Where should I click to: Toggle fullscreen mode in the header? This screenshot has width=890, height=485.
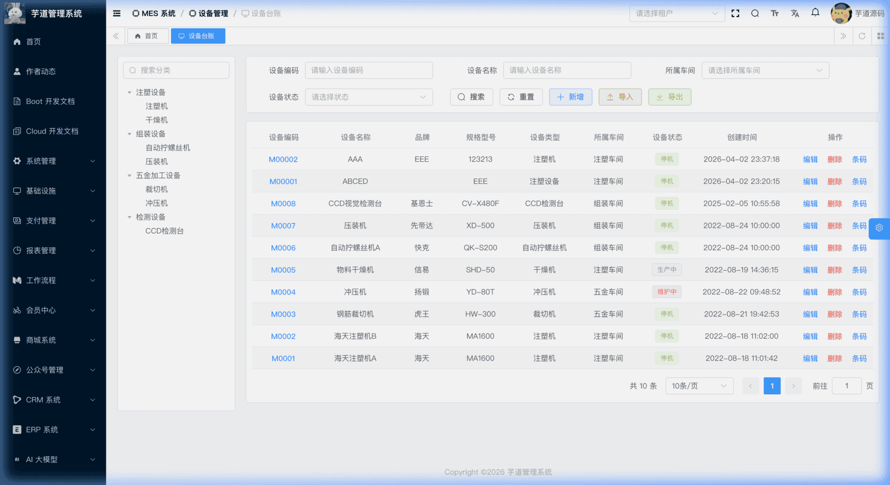[735, 13]
